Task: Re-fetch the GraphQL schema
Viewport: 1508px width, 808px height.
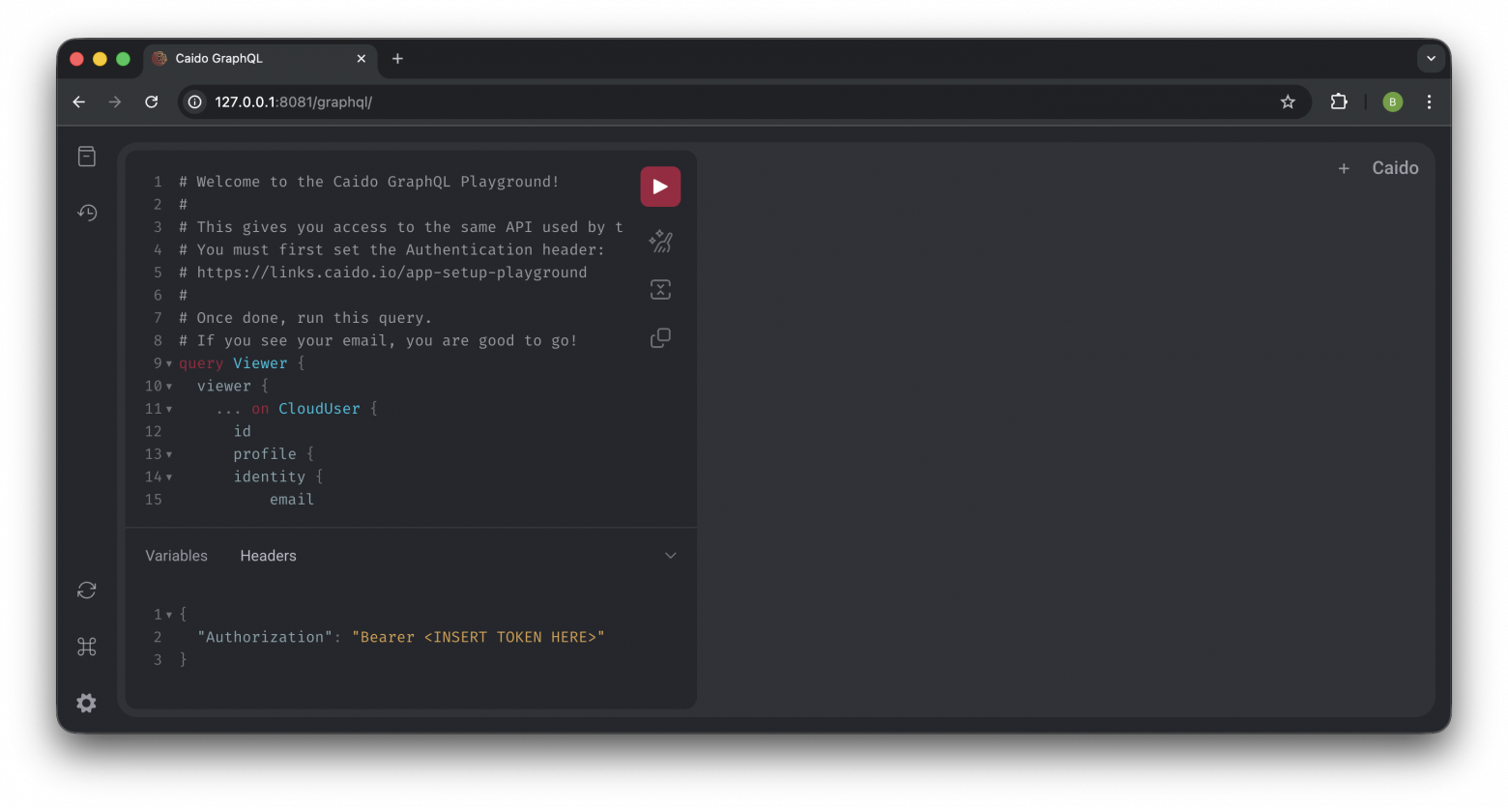Action: coord(87,590)
